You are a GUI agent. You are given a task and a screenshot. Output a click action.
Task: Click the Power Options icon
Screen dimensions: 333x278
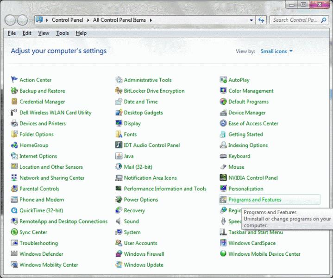pyautogui.click(x=119, y=200)
